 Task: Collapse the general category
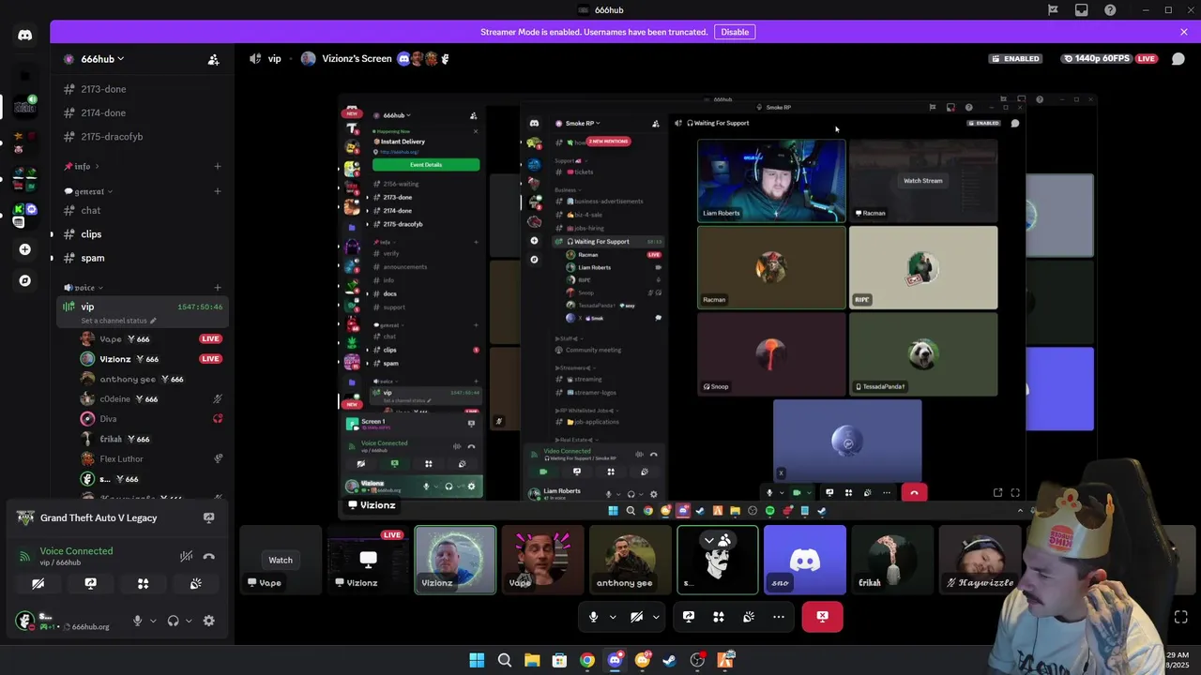pos(89,191)
